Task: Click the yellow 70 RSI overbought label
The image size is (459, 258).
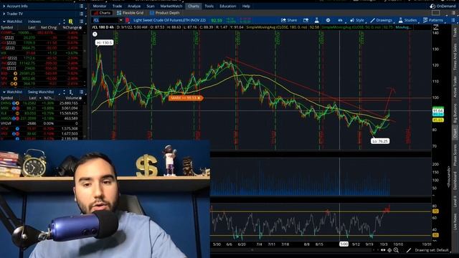Action: [435, 211]
